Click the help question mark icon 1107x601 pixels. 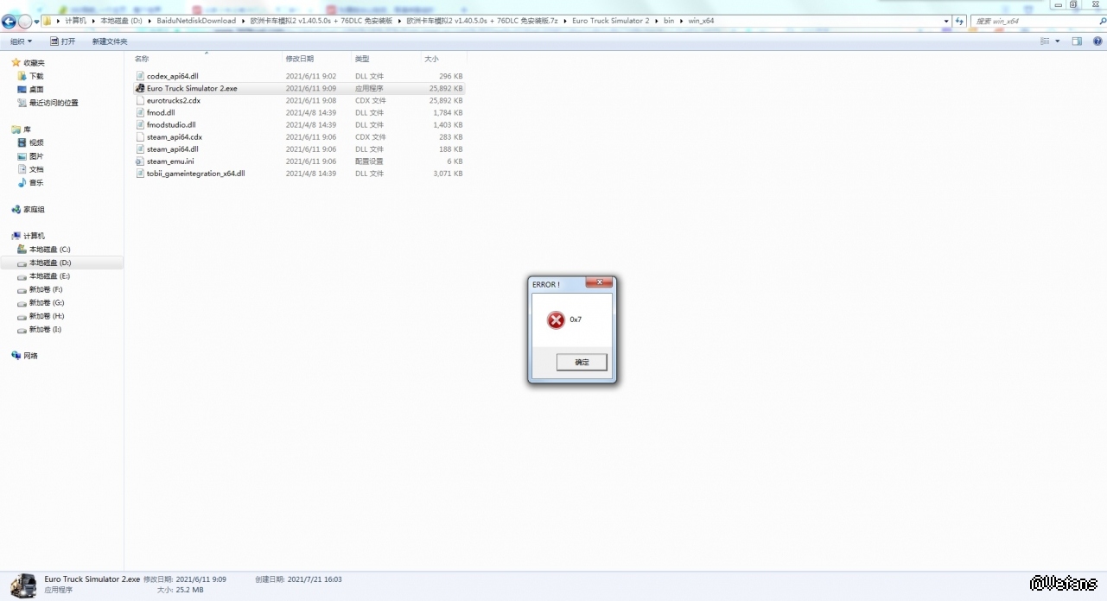tap(1096, 41)
